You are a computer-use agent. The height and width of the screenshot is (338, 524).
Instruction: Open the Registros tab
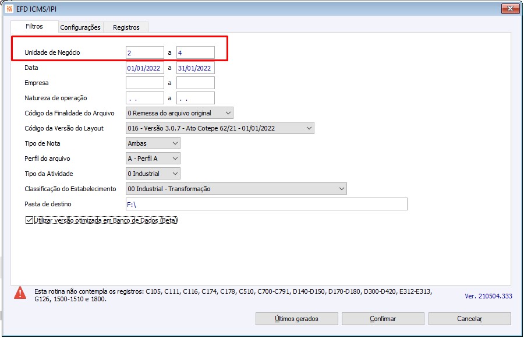point(126,27)
